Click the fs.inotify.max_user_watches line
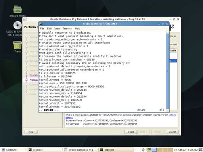 (67, 59)
